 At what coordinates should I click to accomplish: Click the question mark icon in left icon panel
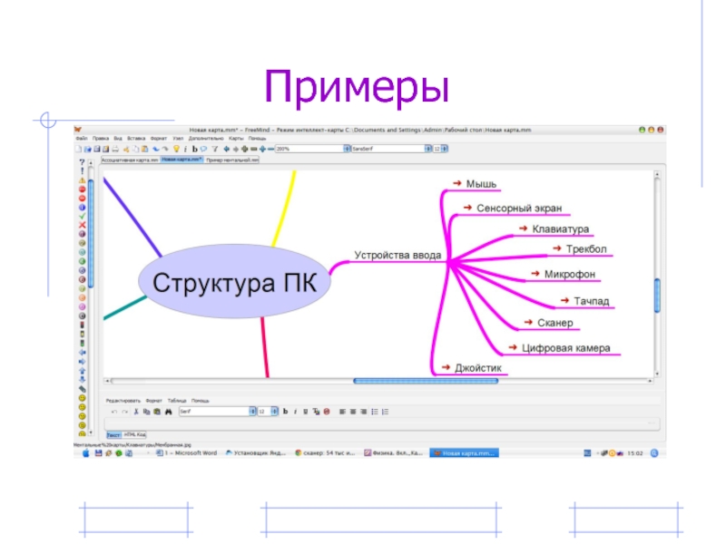[x=82, y=162]
